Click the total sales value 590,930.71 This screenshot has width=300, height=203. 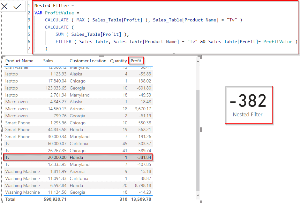55,199
